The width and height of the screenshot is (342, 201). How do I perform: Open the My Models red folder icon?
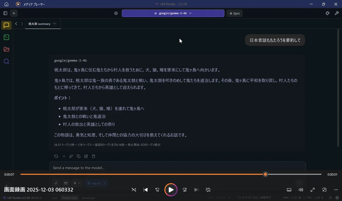tap(6, 49)
